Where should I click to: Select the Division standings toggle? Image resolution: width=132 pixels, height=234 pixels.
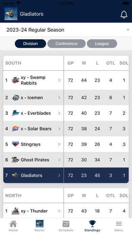pos(30,44)
